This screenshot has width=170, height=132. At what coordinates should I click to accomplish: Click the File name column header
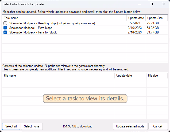tap(58, 76)
